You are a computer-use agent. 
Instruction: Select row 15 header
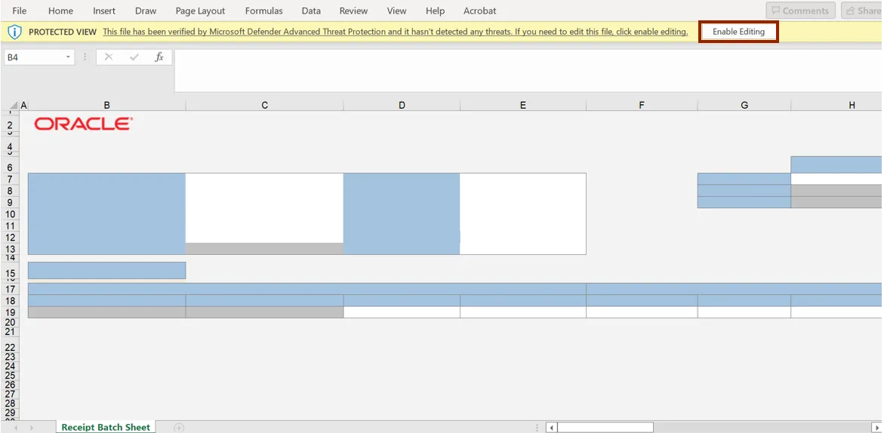pyautogui.click(x=10, y=273)
